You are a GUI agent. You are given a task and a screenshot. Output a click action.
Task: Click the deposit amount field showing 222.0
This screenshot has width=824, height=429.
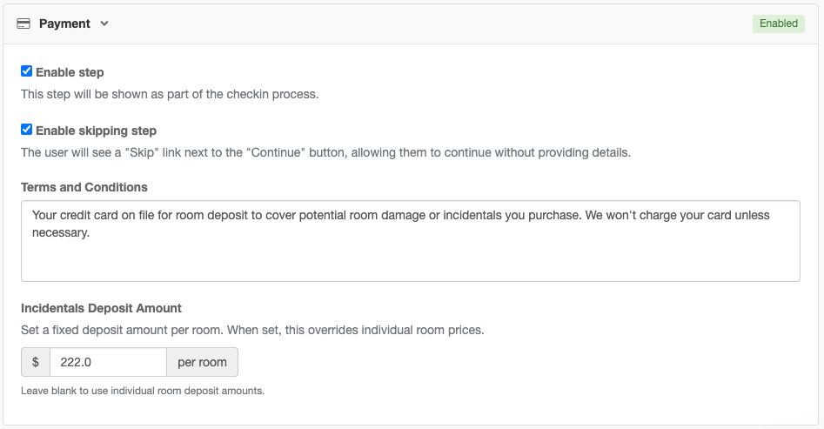point(108,362)
